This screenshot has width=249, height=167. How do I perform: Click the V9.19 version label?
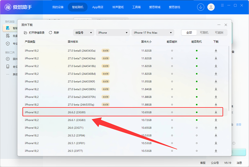[228, 163]
